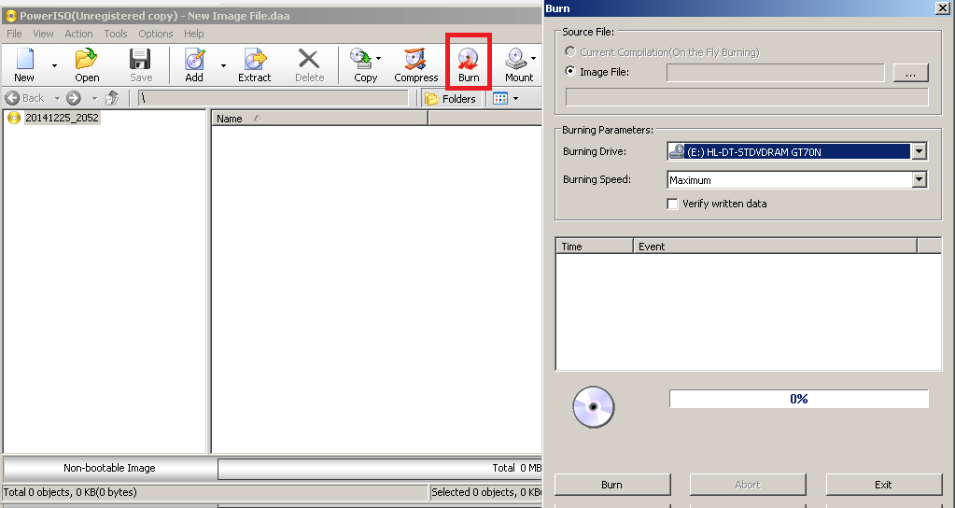Click the Burn toolbar icon in PowerISO
The image size is (955, 508).
click(x=468, y=60)
